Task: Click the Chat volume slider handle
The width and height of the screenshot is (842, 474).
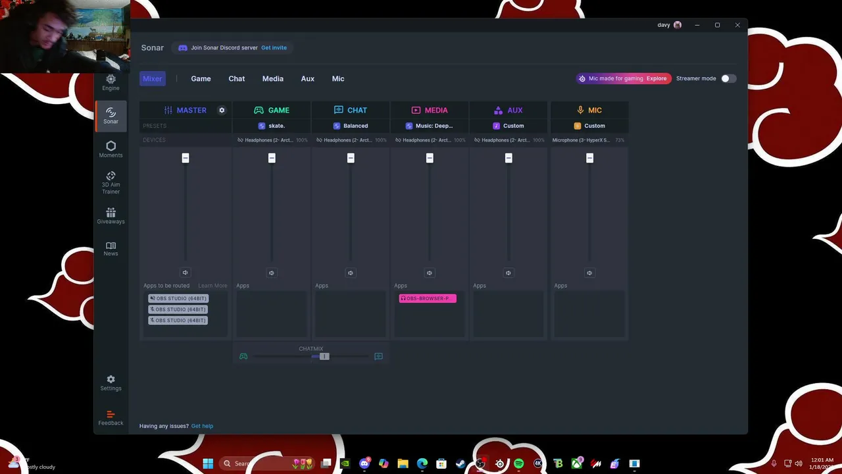Action: pos(351,158)
